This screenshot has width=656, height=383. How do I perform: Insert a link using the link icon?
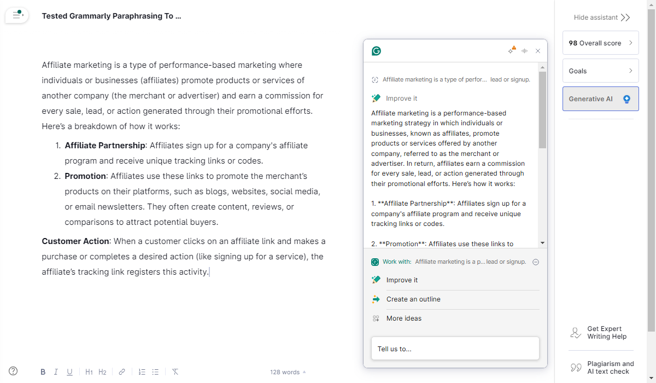[122, 372]
